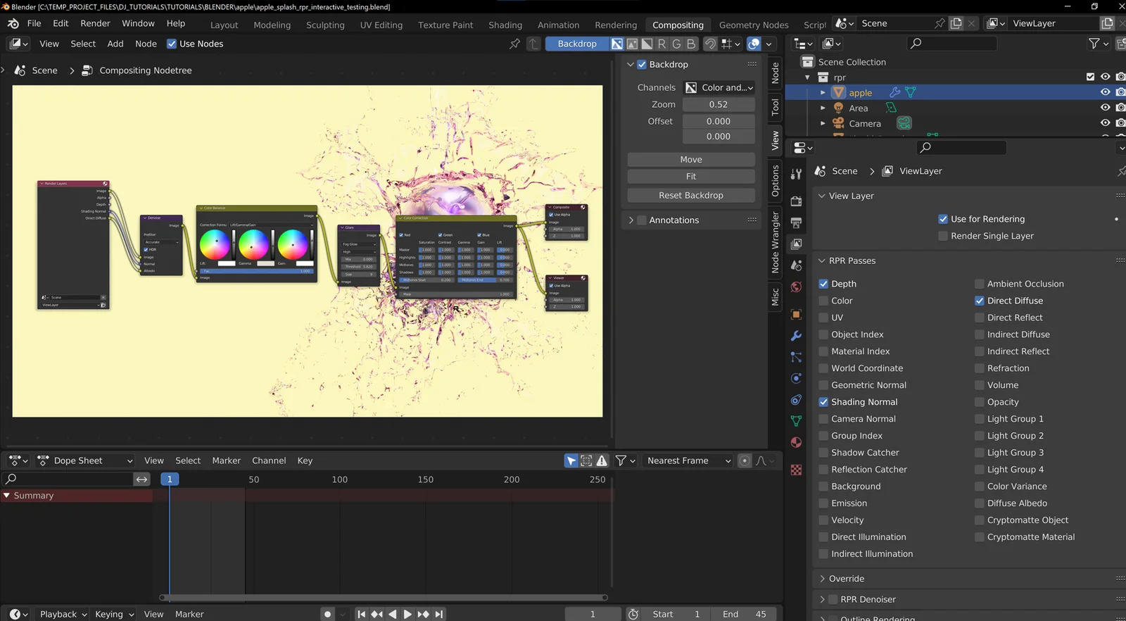Uncheck Shading Normal pass
This screenshot has height=621, width=1126.
(823, 402)
